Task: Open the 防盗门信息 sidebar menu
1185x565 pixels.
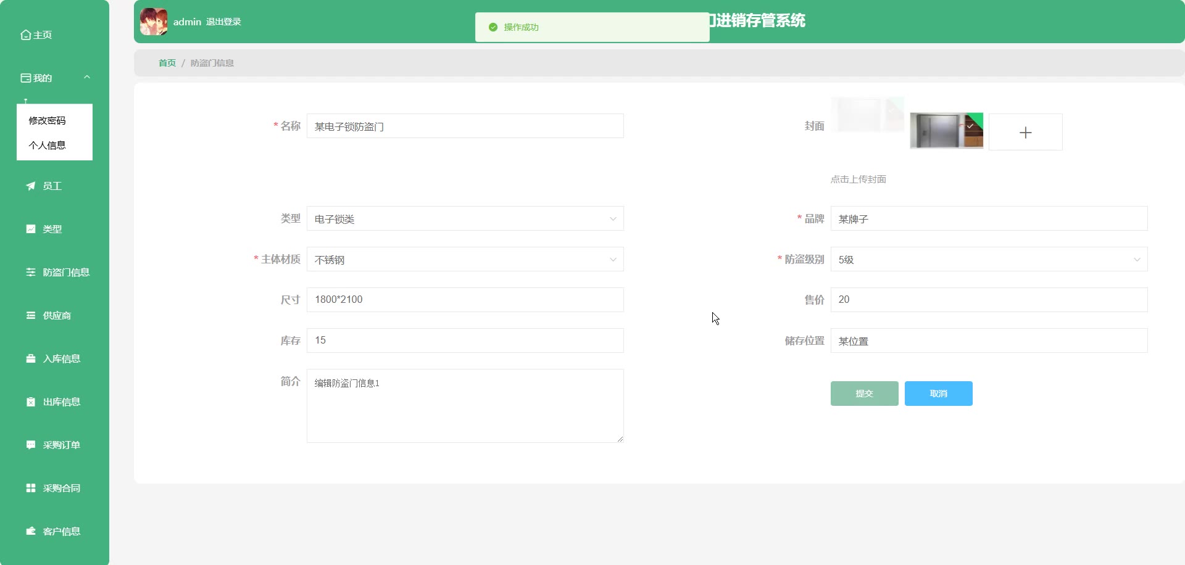Action: 67,272
